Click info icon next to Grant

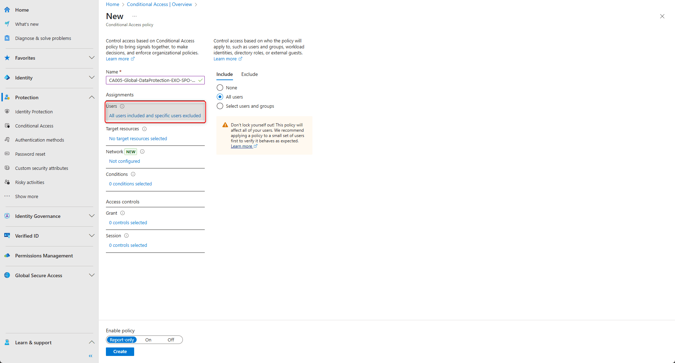click(123, 213)
